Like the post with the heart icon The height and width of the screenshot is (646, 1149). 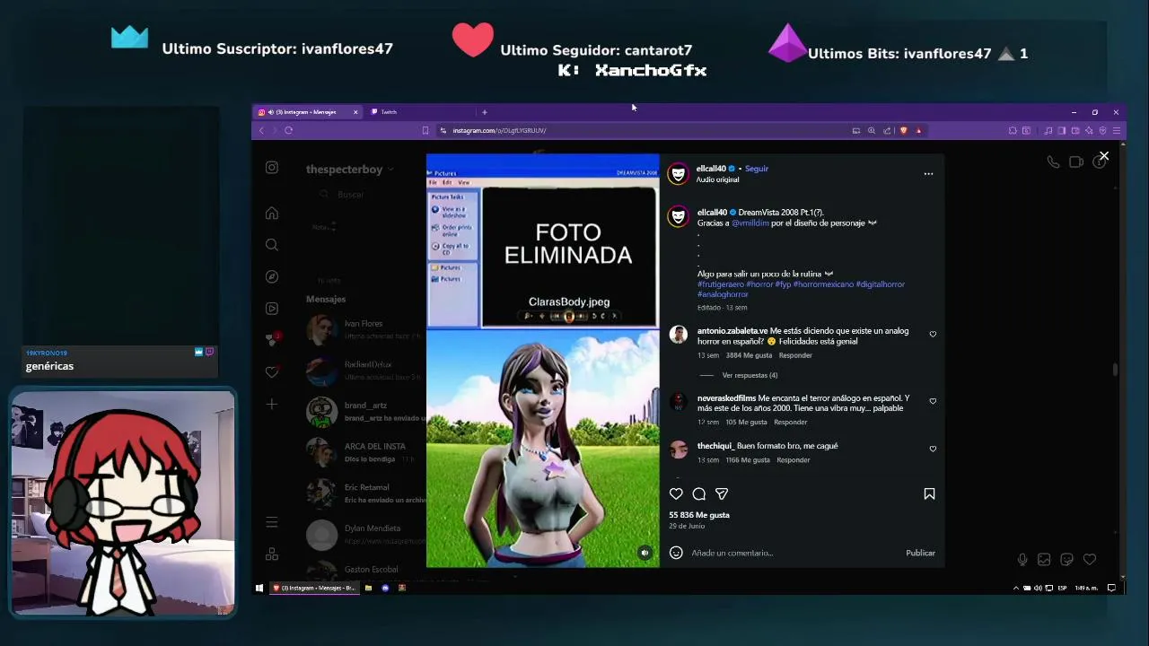(x=676, y=493)
